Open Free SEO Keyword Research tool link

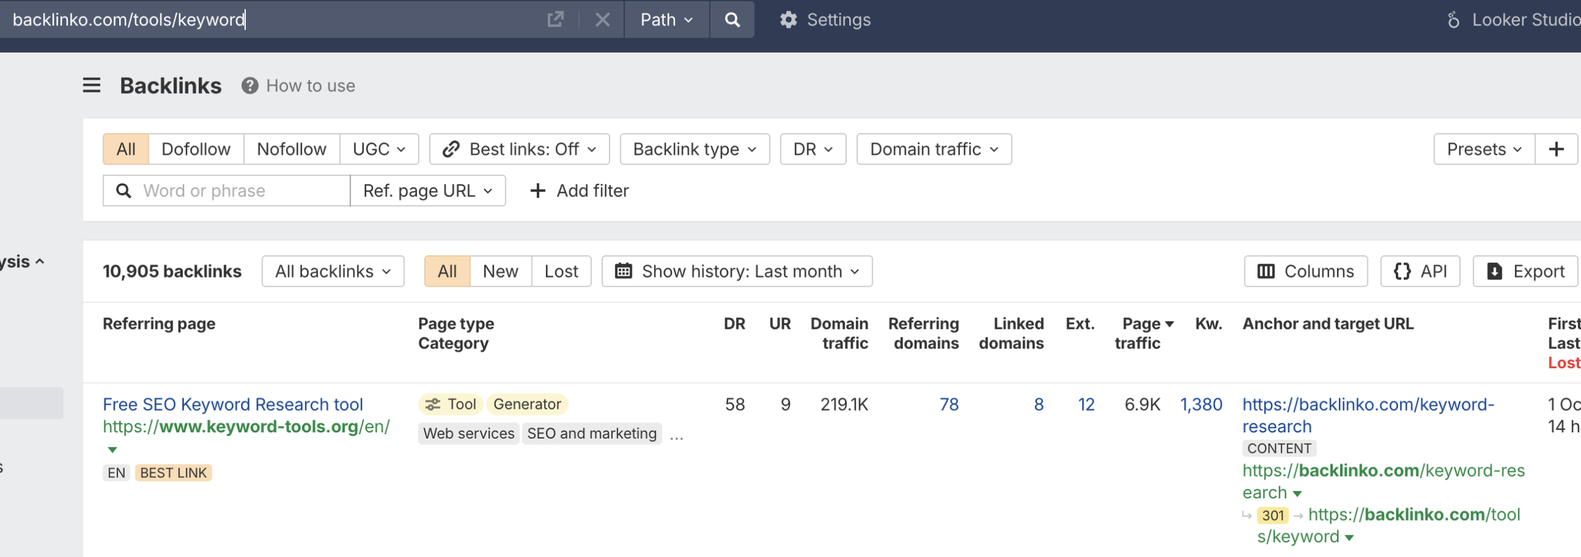point(233,405)
